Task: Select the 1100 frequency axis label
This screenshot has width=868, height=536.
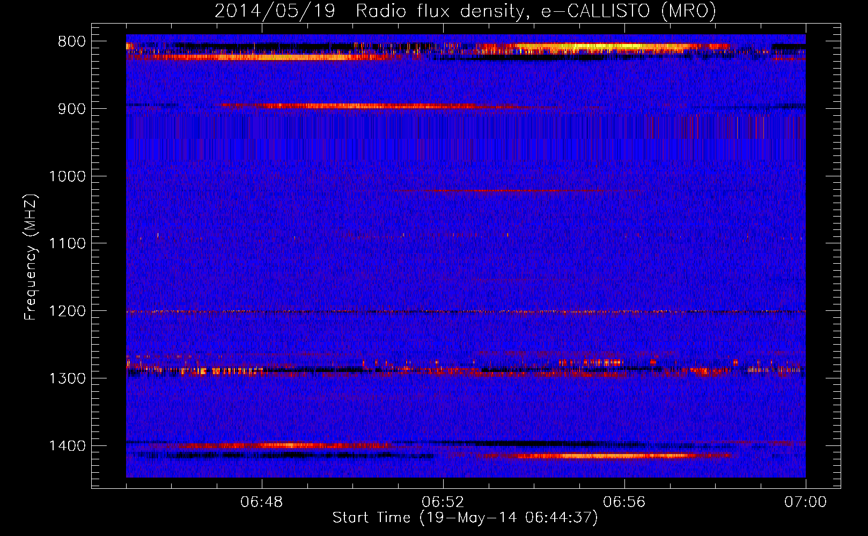Action: (x=68, y=244)
